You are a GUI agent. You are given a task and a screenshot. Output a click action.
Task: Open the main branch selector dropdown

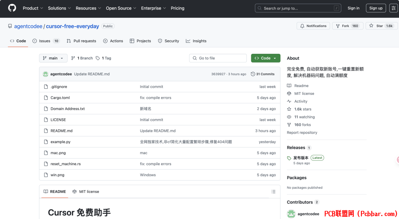point(53,58)
